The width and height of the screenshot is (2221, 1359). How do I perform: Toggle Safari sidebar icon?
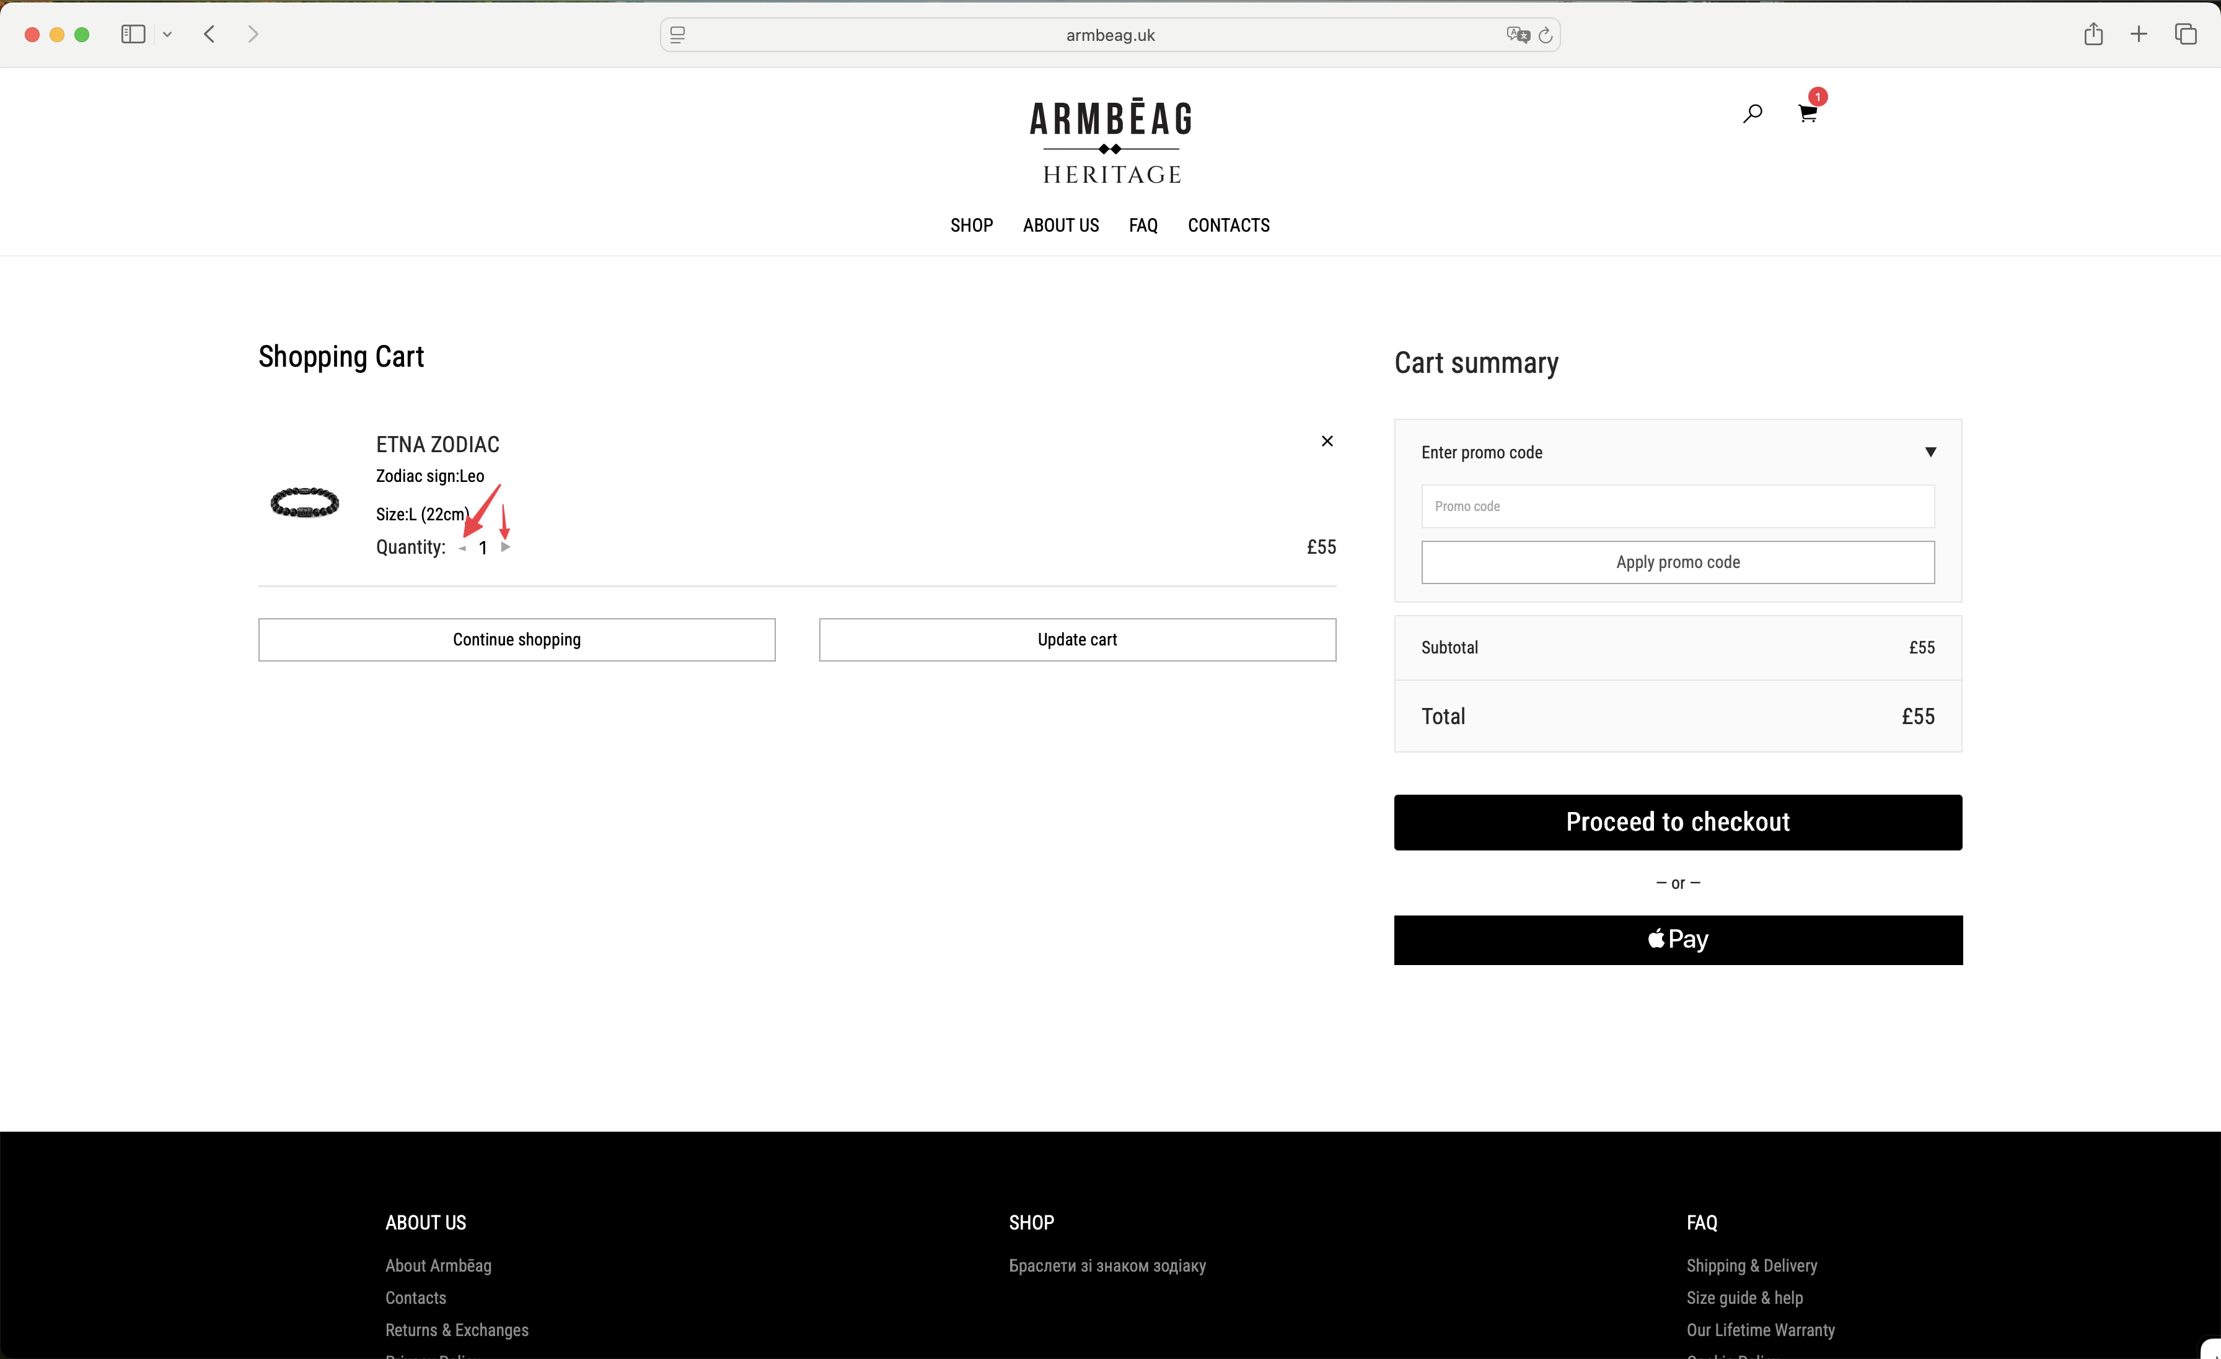133,34
